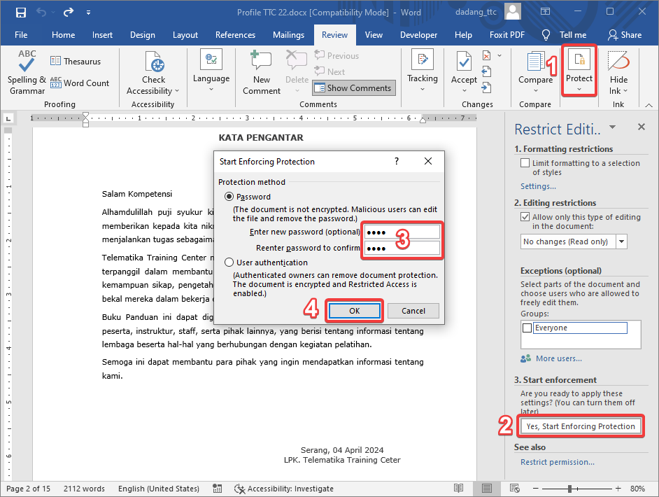Viewport: 659px width, 497px height.
Task: Click the Enter new password field
Action: click(x=402, y=232)
